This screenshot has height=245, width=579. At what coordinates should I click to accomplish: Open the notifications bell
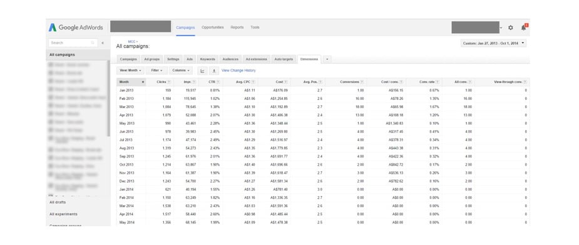[524, 27]
